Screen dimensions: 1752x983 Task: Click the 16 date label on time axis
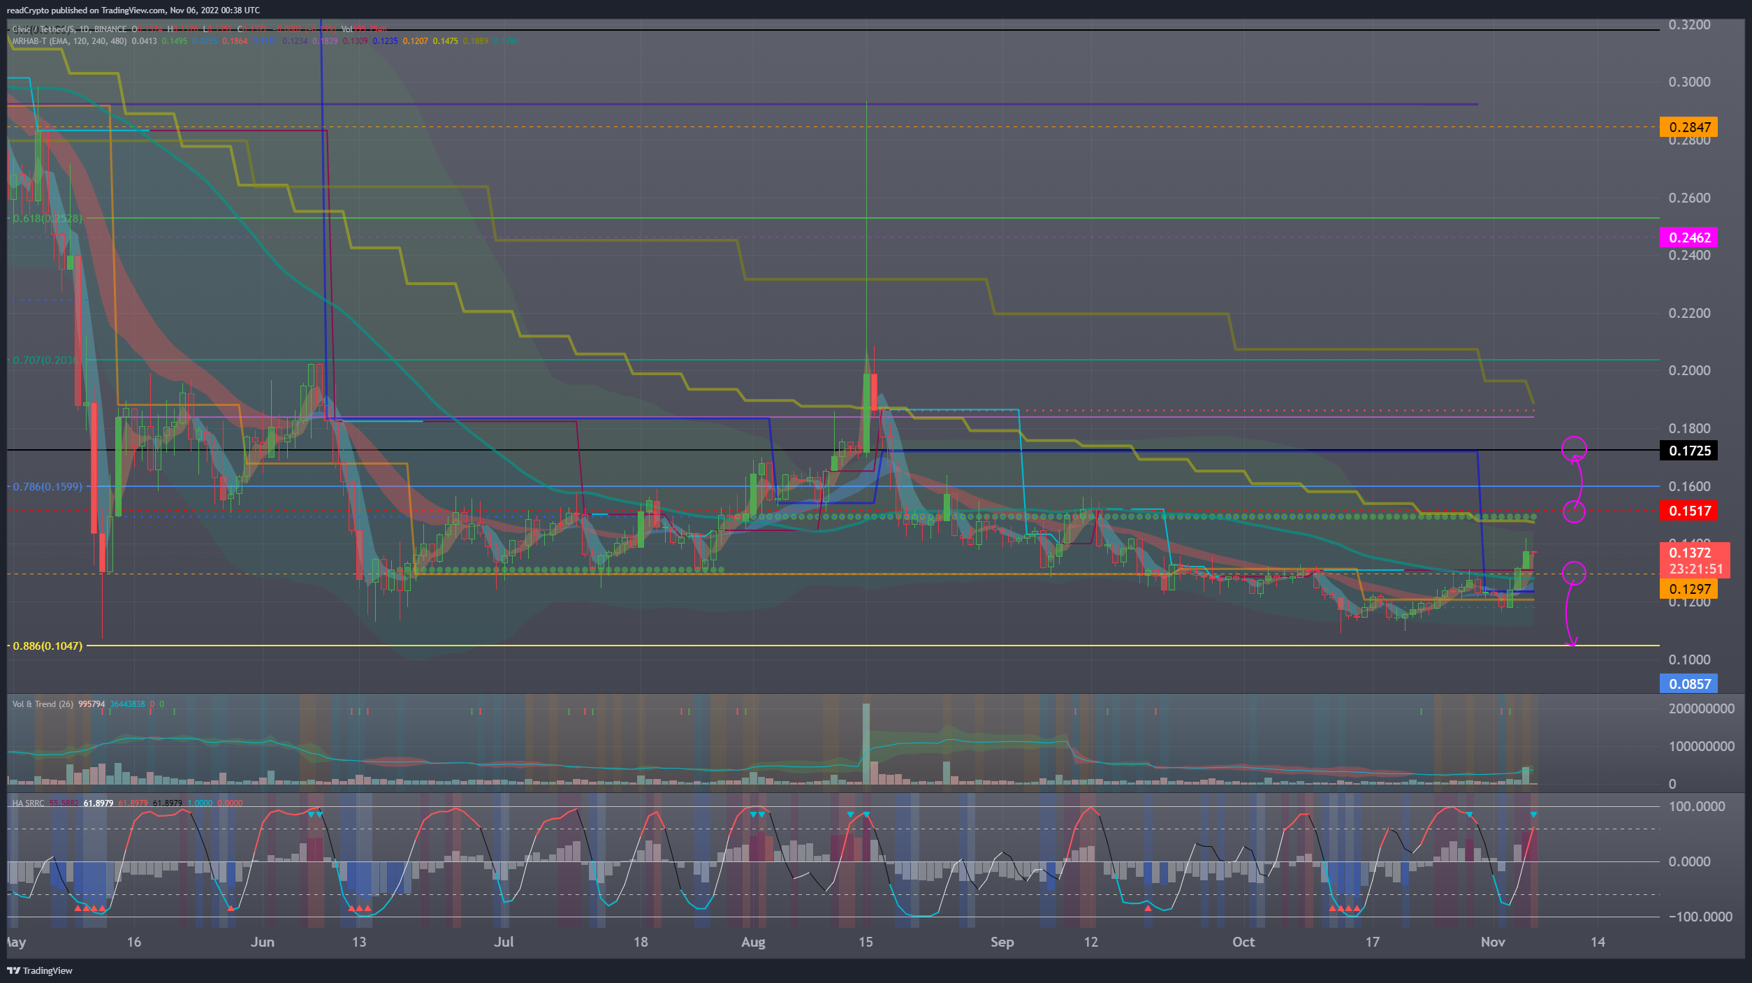pos(134,942)
